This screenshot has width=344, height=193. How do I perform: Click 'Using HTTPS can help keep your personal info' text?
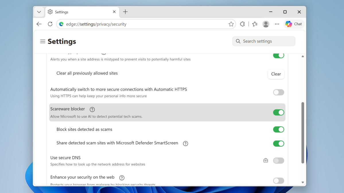click(x=98, y=96)
